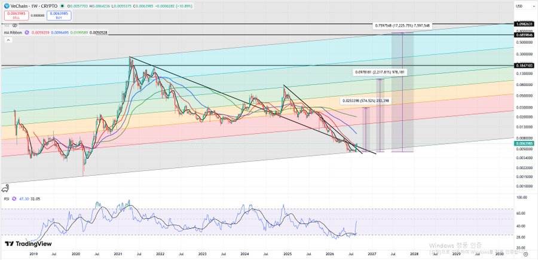Click the RSI indicator label

[x=7, y=198]
